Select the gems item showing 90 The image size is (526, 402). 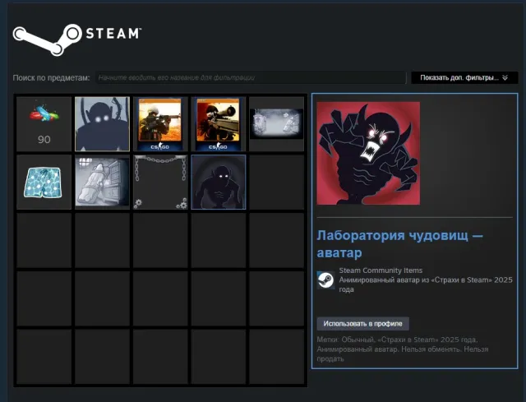click(x=44, y=124)
